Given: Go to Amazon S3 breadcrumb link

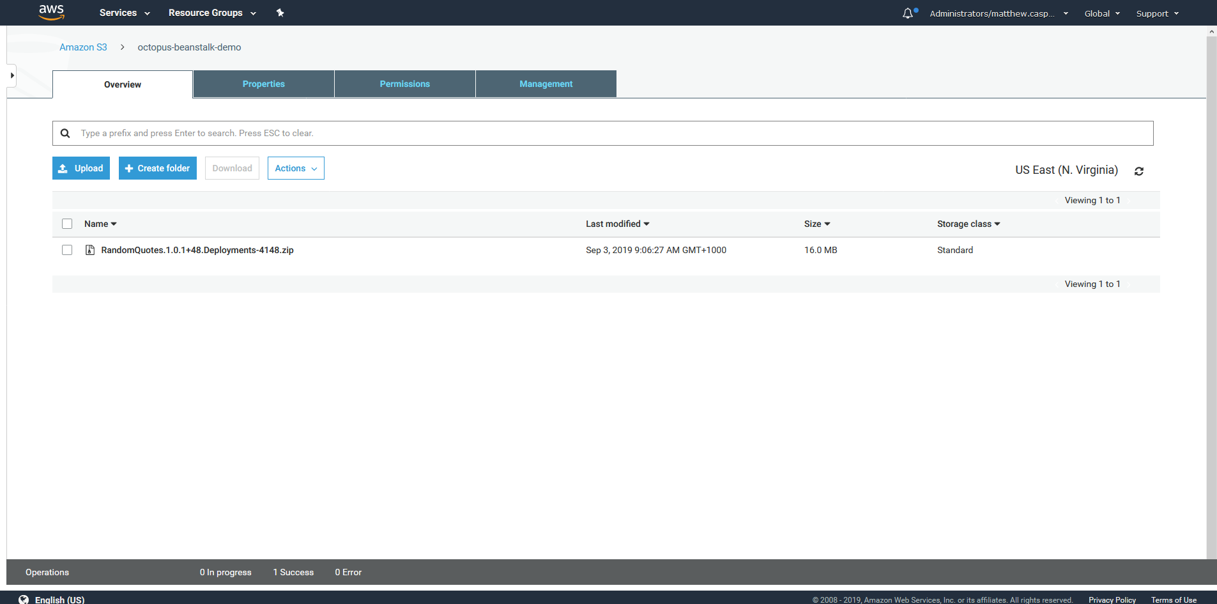Looking at the screenshot, I should [83, 47].
